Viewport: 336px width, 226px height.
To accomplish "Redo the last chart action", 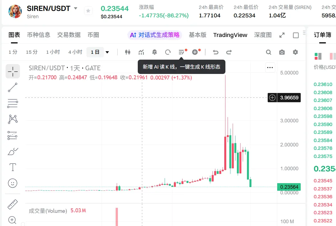I will click(x=229, y=52).
